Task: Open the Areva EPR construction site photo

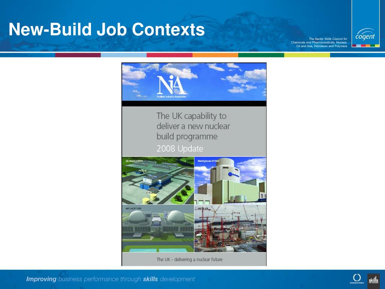Action: click(x=230, y=228)
